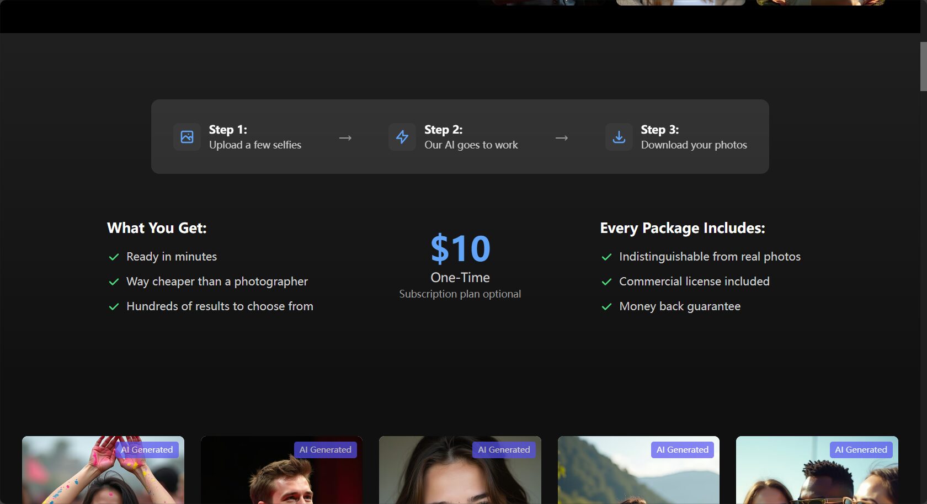927x504 pixels.
Task: Open the photo with raised painted hands
Action: click(103, 470)
